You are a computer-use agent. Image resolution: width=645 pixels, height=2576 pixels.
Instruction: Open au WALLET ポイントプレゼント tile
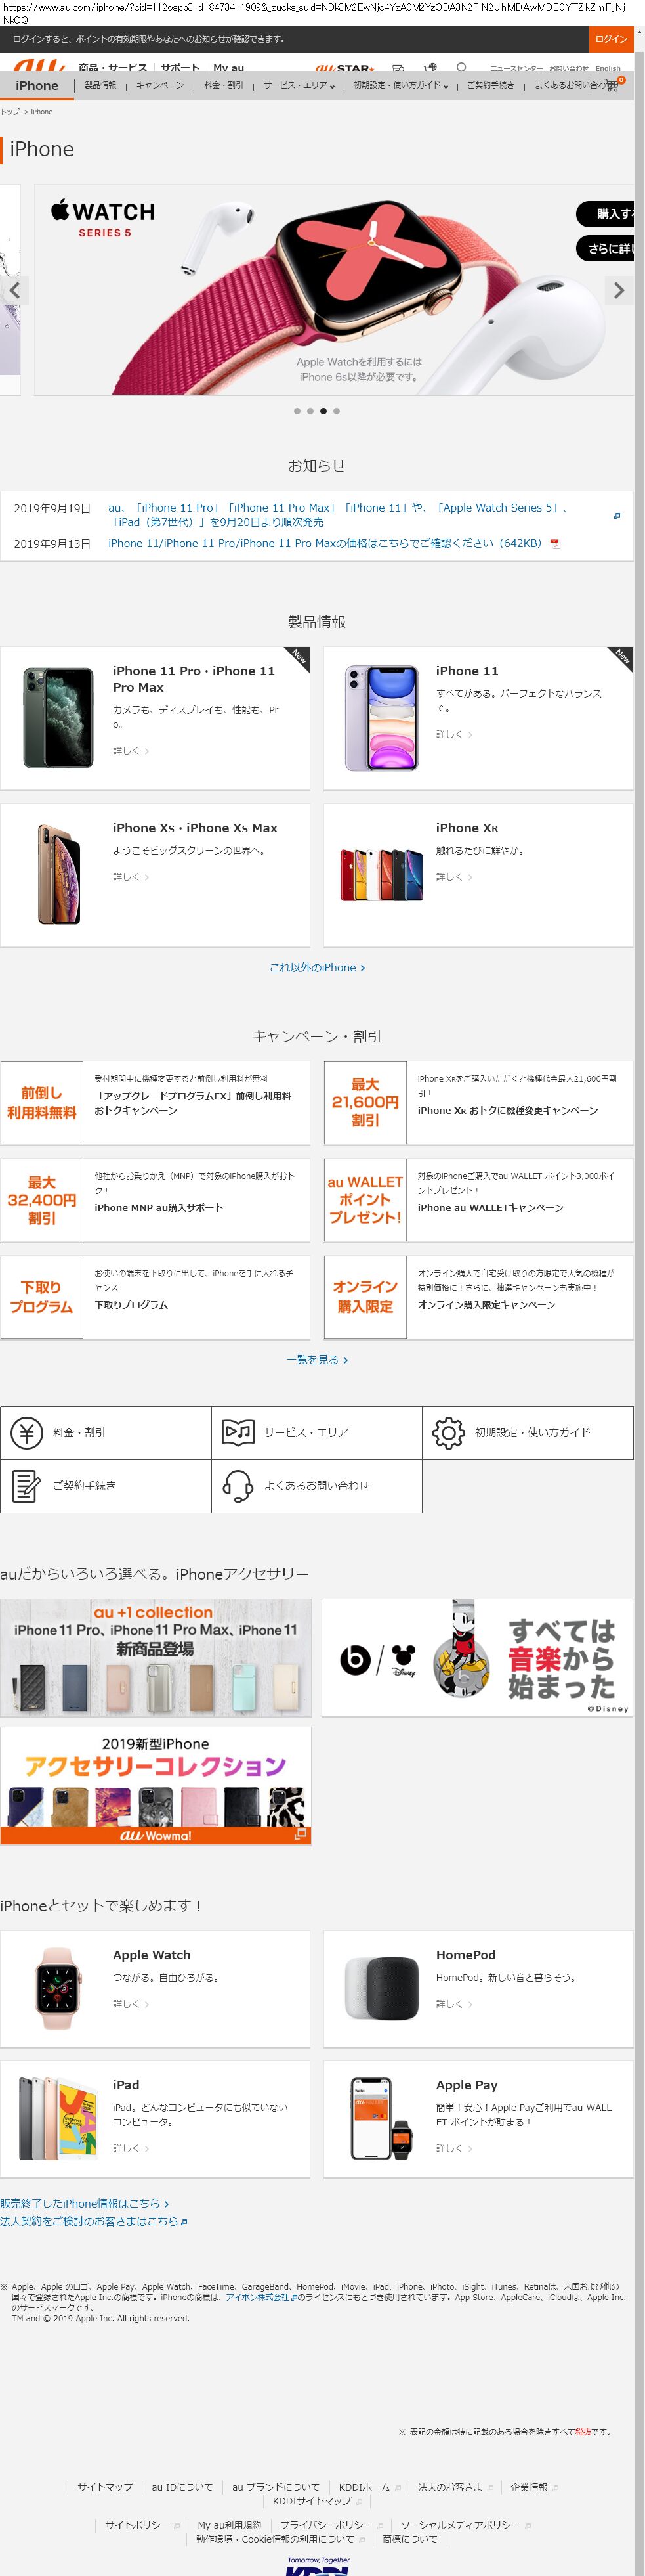pos(364,1200)
